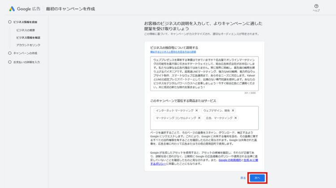Remove the インターネット マーケティング chip via X
The height and width of the screenshot is (188, 336).
tap(197, 110)
